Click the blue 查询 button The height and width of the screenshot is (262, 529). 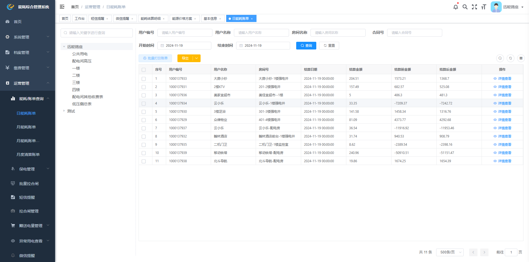(306, 46)
